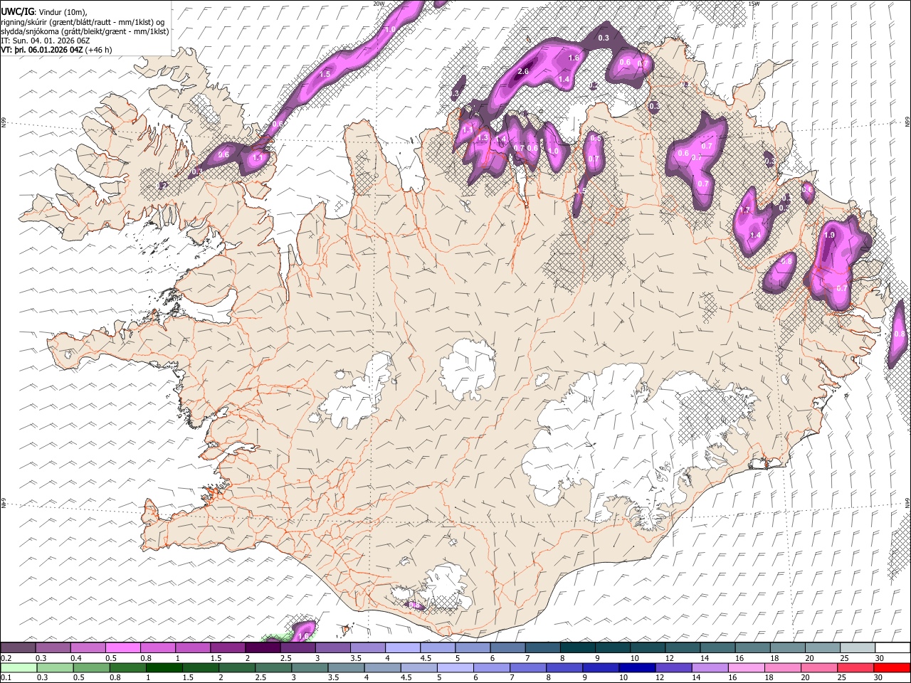Viewport: 911px width, 683px height.
Task: Click the UWC/IG title text
Action: tap(16, 11)
